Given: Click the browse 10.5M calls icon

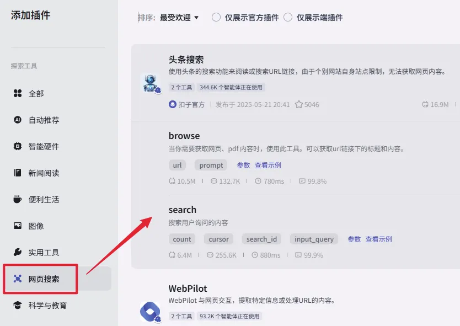Looking at the screenshot, I should coord(172,181).
